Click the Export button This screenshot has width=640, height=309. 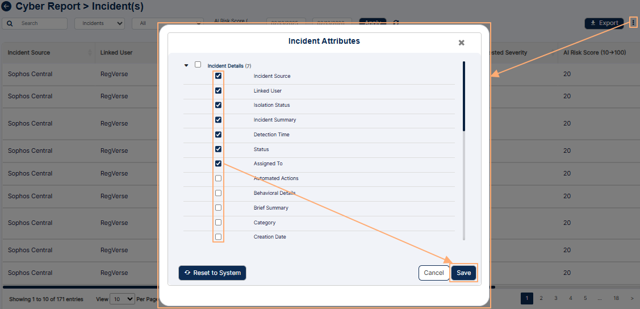point(604,23)
